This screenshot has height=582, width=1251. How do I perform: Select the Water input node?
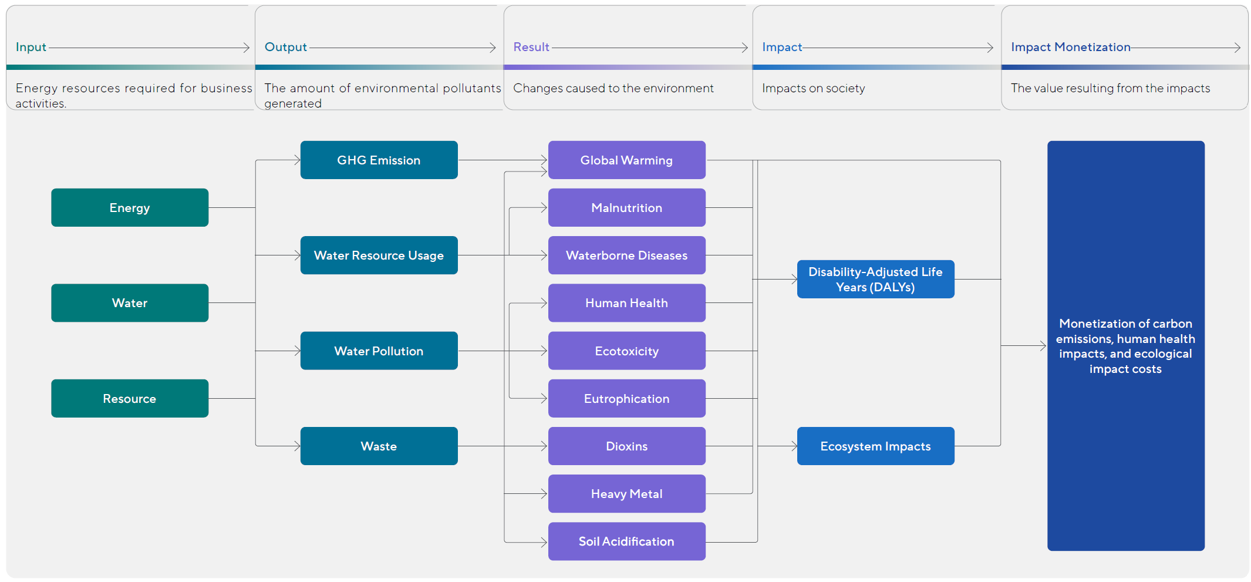(130, 303)
